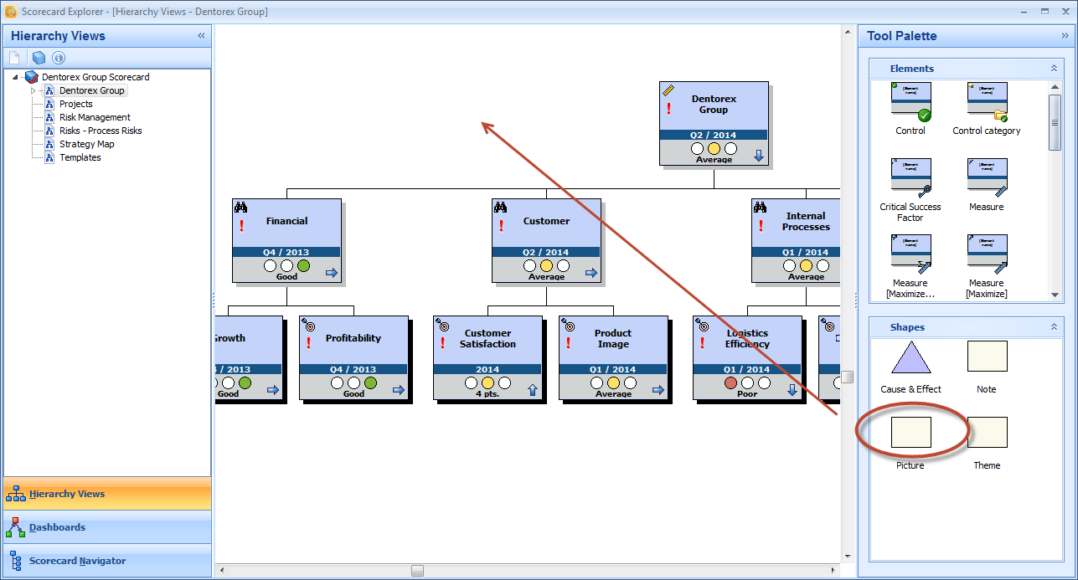Collapse the Hierarchy Views panel with chevrons
The height and width of the screenshot is (580, 1078).
(201, 36)
